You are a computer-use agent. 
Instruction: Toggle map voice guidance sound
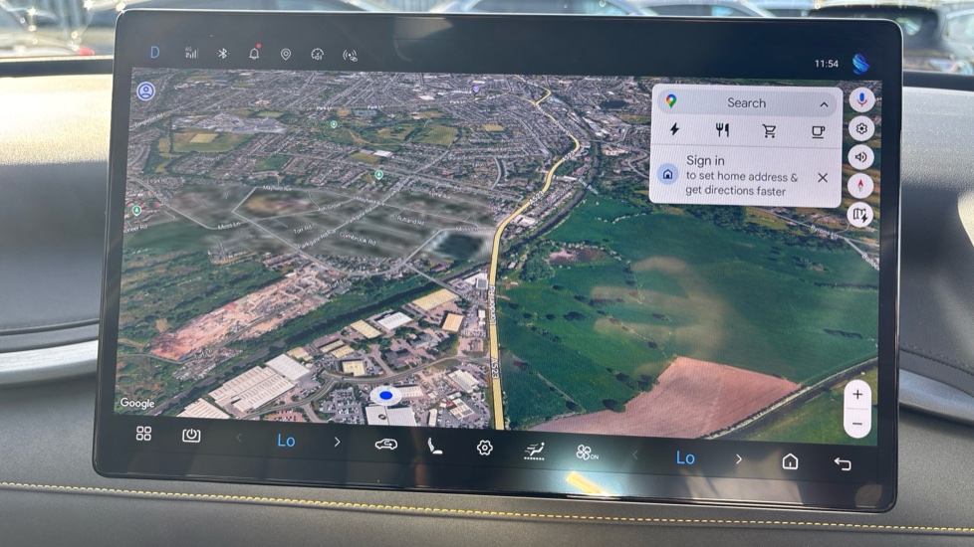coord(860,157)
